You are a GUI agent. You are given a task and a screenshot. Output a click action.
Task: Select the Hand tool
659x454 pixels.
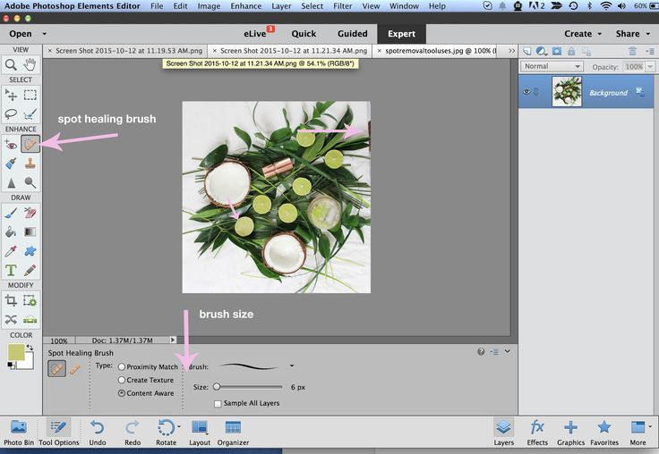tap(30, 64)
